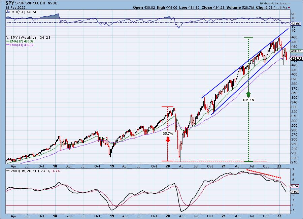
Task: Click the green line marker of EMA(17) legend
Action: coord(8,41)
